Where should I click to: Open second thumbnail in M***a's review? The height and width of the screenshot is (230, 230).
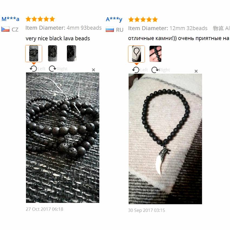(52, 53)
